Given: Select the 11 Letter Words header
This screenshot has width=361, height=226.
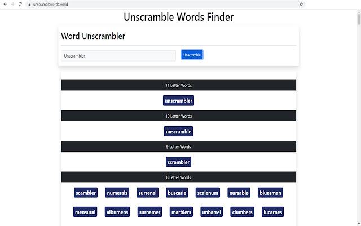Looking at the screenshot, I should click(178, 85).
